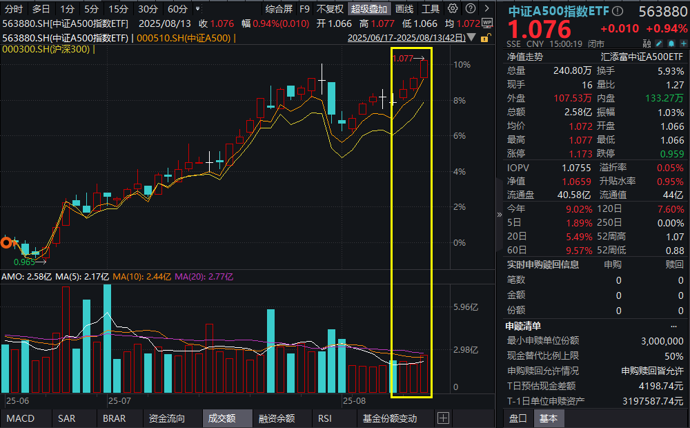Select the pencil annotation icon near the clock

(659, 43)
